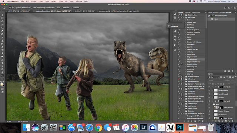
Task: Select the history snapshot thumbnail
Action: 213,16
